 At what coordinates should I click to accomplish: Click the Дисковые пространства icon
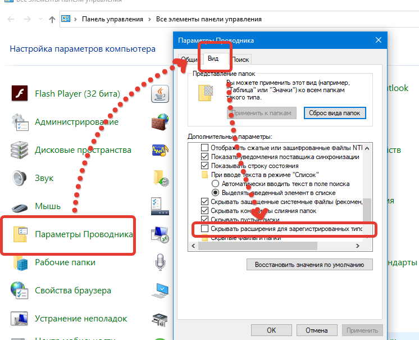click(x=19, y=150)
